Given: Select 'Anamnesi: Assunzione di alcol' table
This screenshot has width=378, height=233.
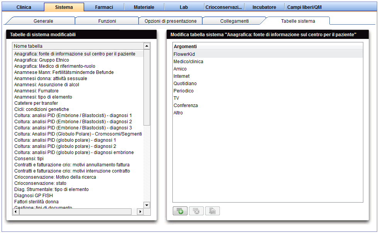Looking at the screenshot, I should pos(78,85).
